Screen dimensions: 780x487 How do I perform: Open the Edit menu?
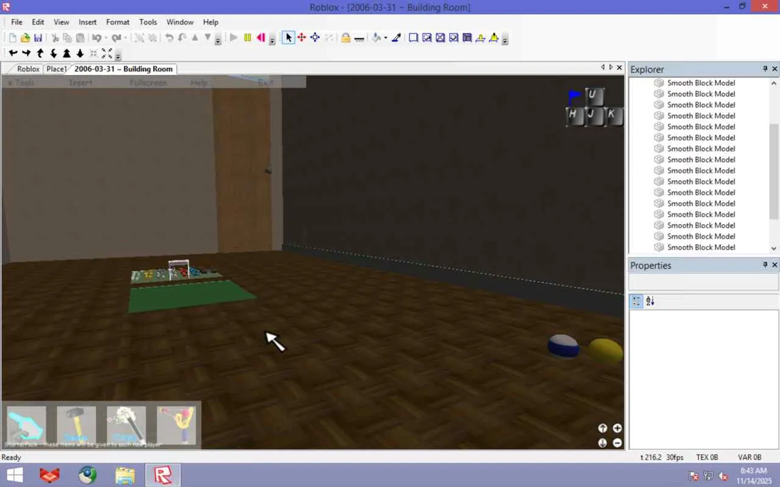click(38, 22)
